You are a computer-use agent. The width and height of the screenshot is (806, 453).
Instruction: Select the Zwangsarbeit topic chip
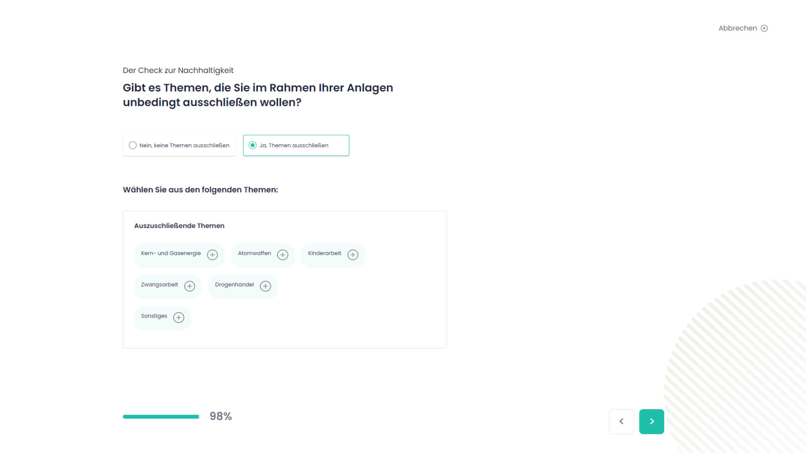tap(160, 285)
